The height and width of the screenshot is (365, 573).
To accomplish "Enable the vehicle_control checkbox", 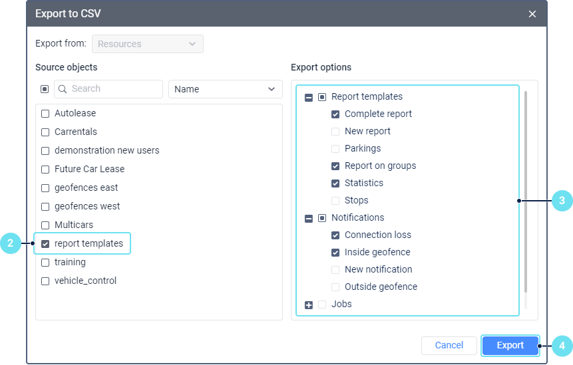I will (x=45, y=281).
